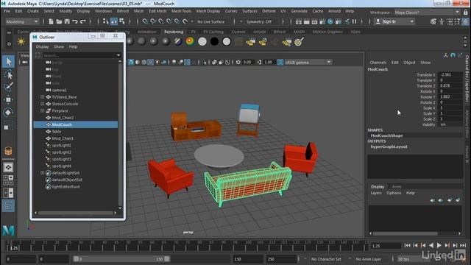Select the light gray material shelf swatch
Image resolution: width=471 pixels, height=265 pixels.
pyautogui.click(x=202, y=41)
